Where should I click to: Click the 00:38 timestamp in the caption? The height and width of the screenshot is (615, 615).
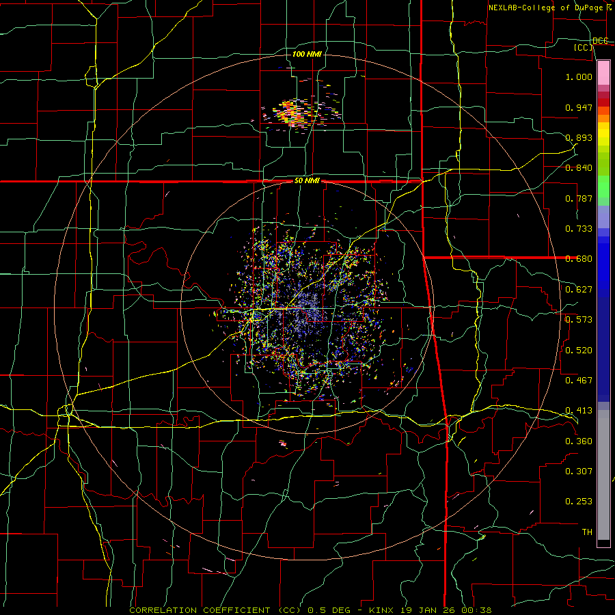(477, 610)
